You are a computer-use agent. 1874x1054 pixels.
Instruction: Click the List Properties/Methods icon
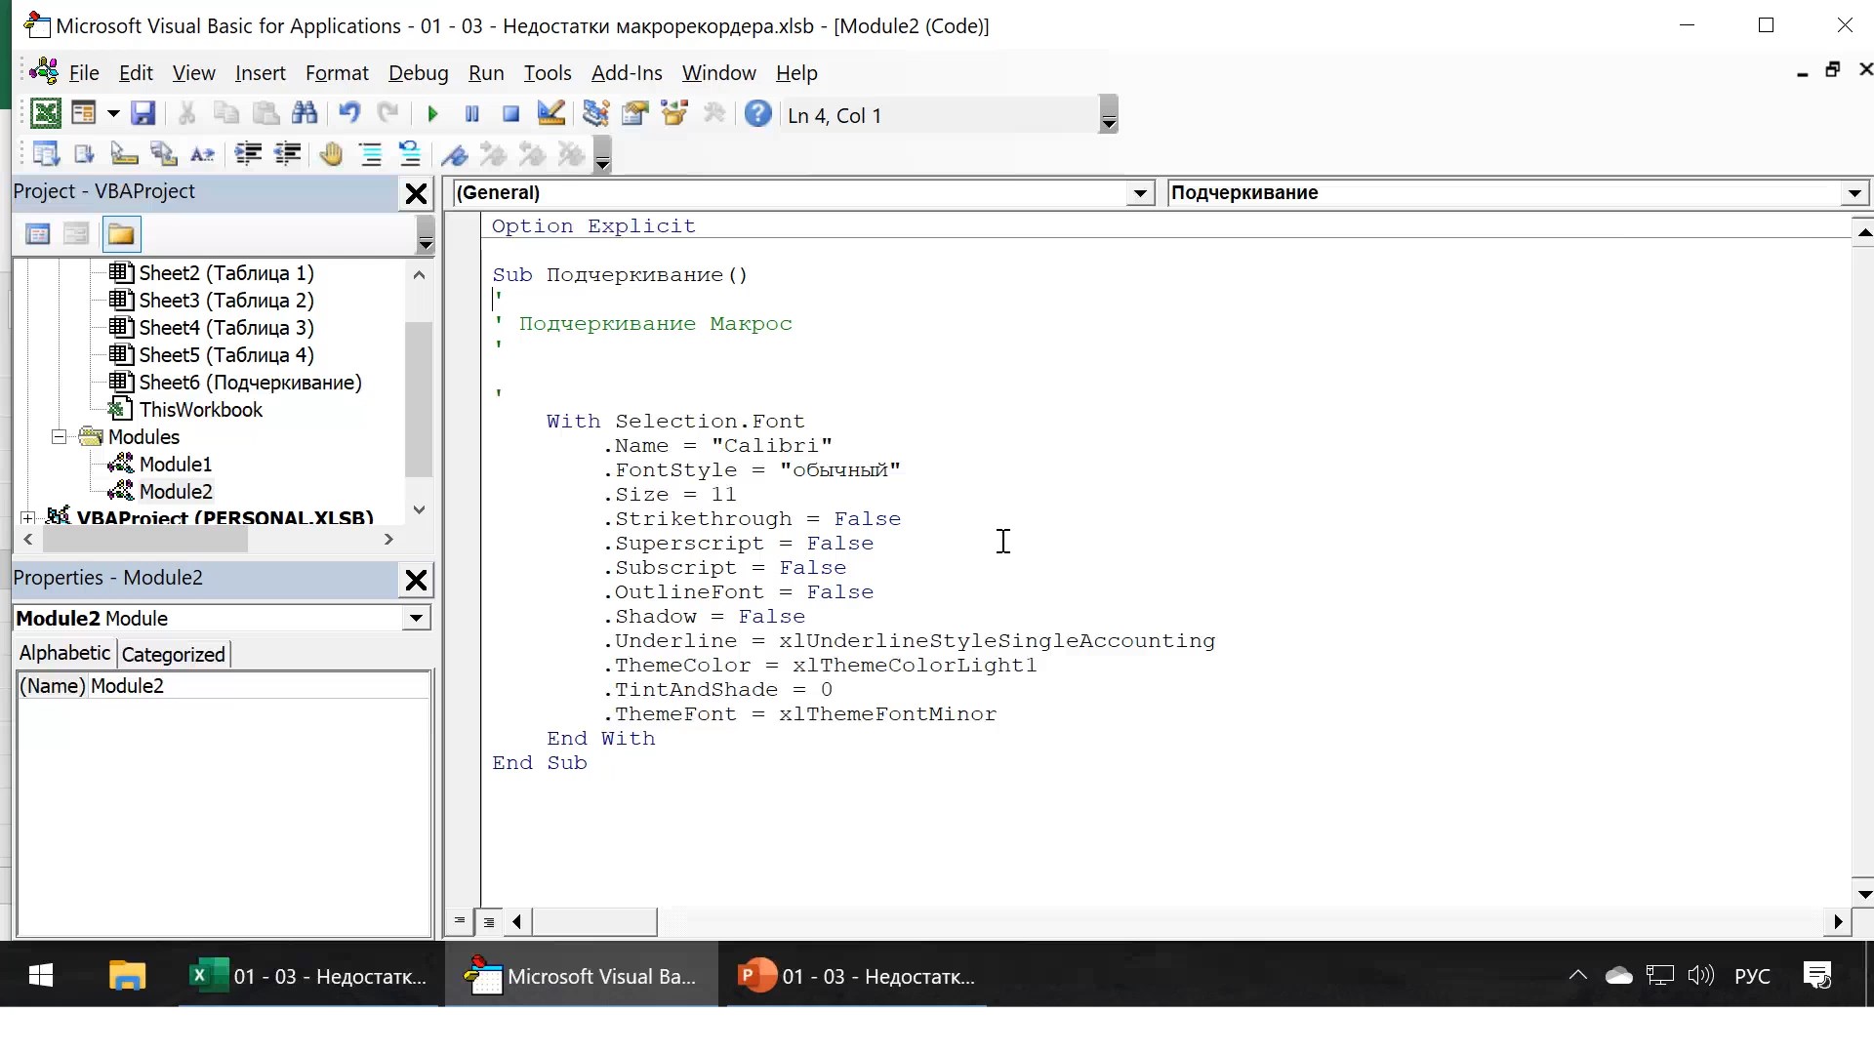(45, 154)
